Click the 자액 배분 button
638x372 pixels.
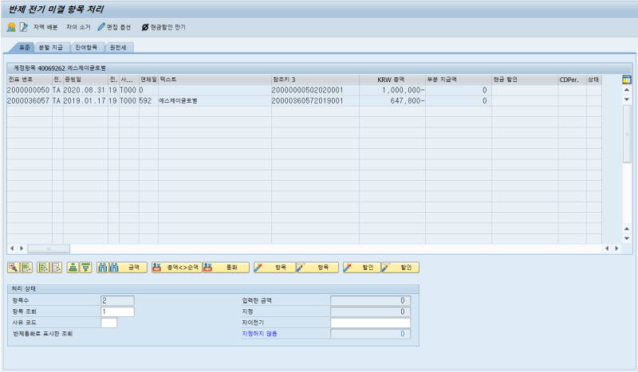coord(45,27)
